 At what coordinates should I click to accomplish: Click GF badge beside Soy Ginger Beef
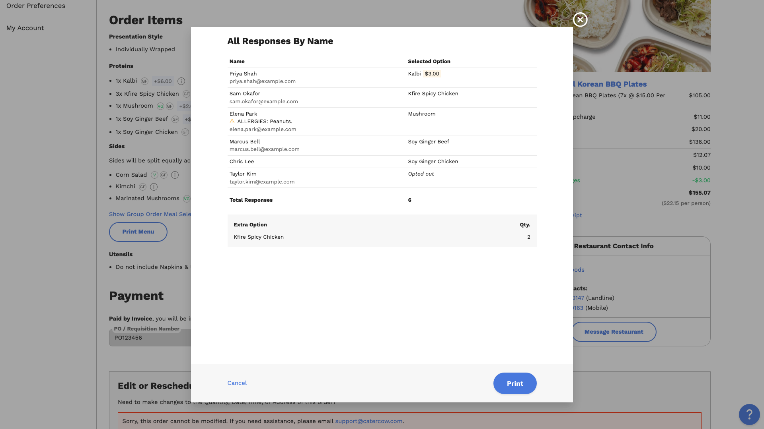pos(175,119)
